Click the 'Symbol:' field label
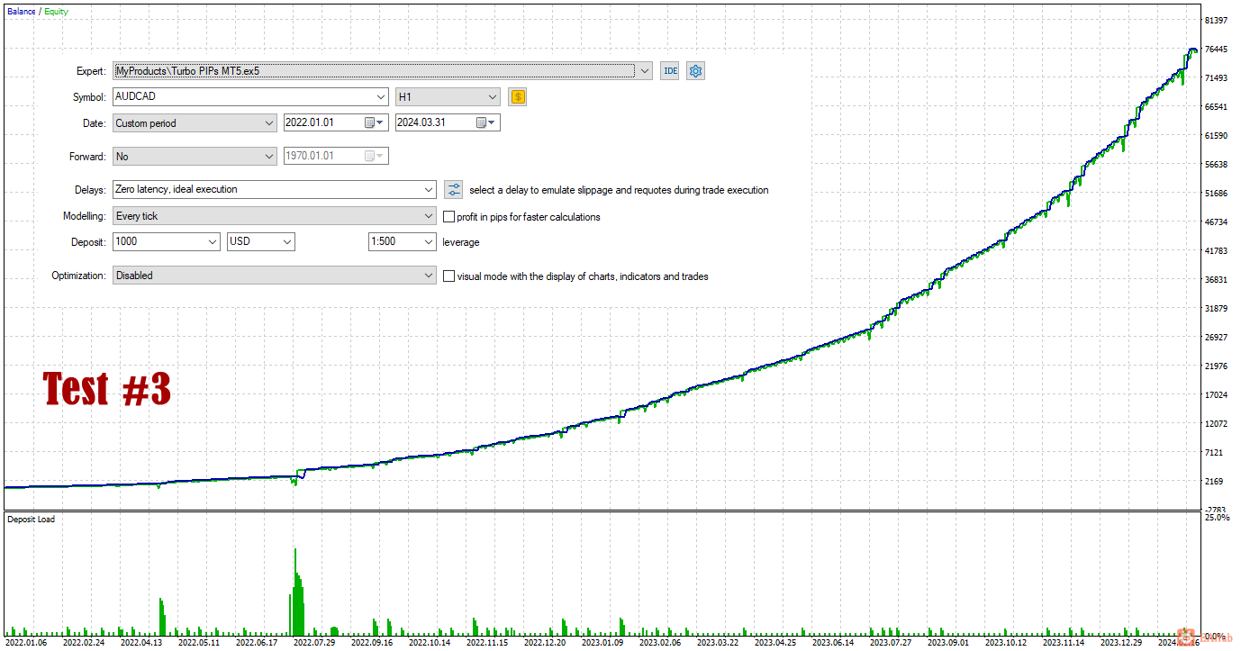 click(x=89, y=97)
